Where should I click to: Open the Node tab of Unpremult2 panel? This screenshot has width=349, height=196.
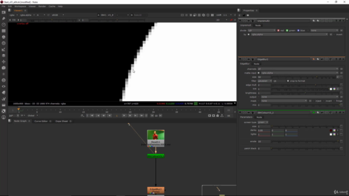point(258,26)
